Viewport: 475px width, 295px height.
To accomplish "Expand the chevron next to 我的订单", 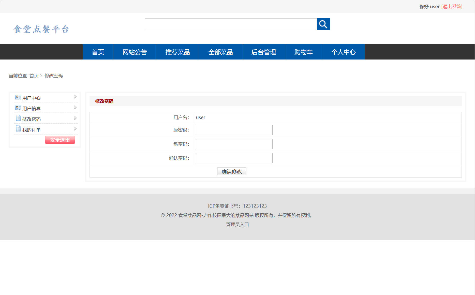I will coord(75,128).
